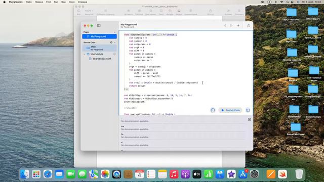The width and height of the screenshot is (324, 182).
Task: Open Music from the Dock
Action: 174,174
